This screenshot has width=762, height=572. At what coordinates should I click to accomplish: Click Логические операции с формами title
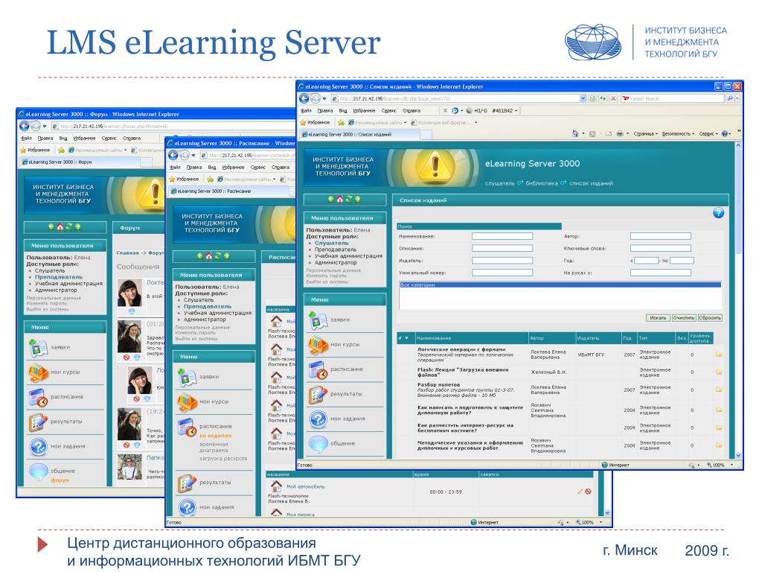(461, 349)
